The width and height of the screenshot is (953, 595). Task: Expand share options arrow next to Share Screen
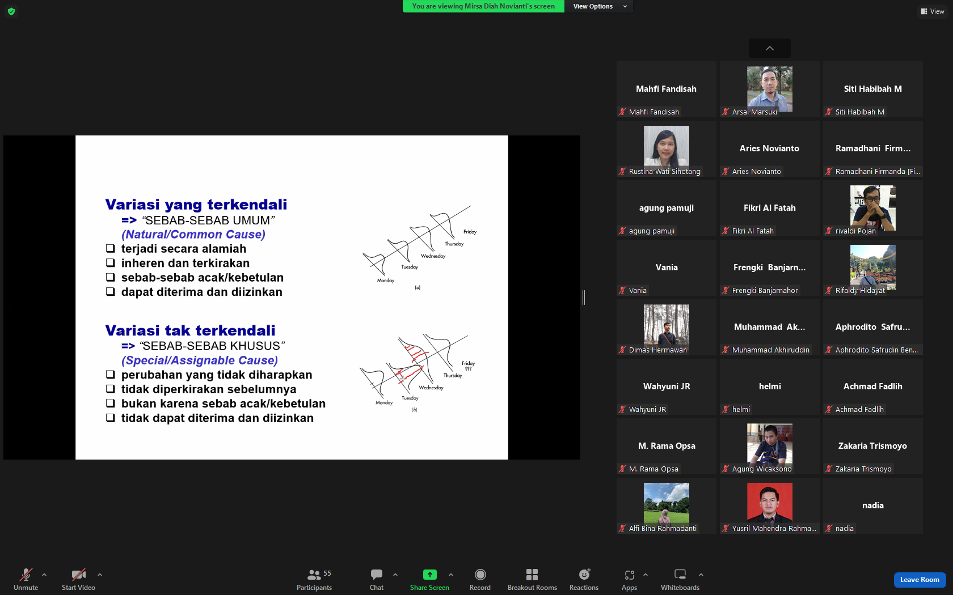click(x=451, y=575)
